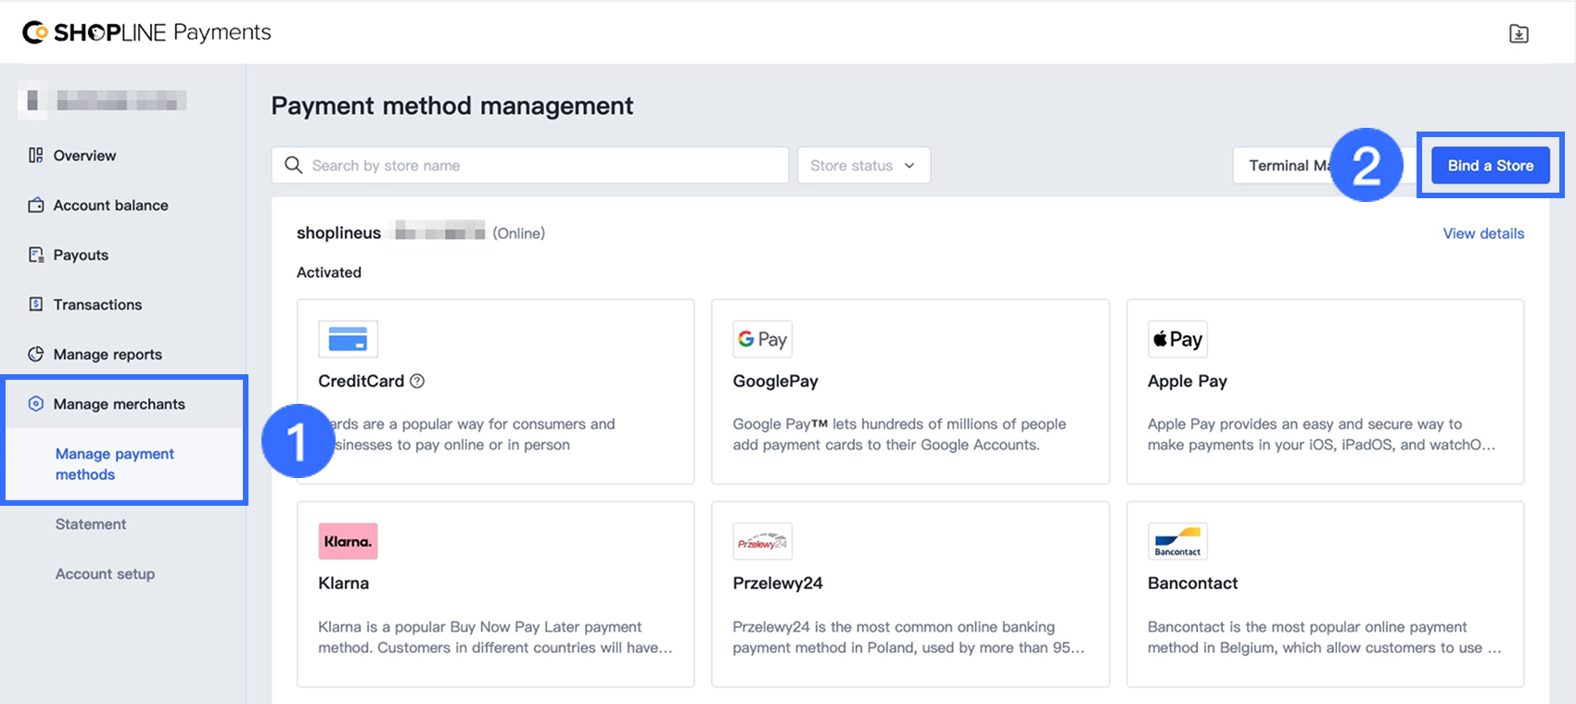Click the View details link
This screenshot has width=1576, height=704.
[x=1482, y=233]
